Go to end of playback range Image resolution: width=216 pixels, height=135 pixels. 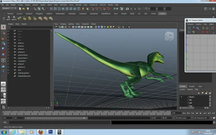pyautogui.click(x=213, y=113)
